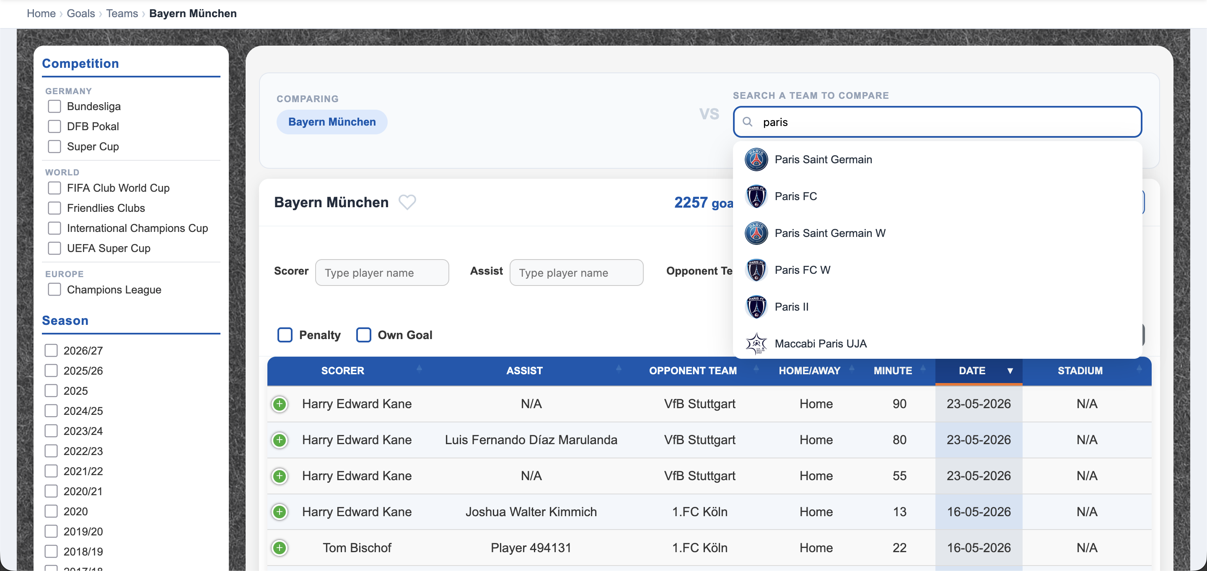
Task: Click the 16-05-2026 date in Bischof row
Action: tap(979, 548)
